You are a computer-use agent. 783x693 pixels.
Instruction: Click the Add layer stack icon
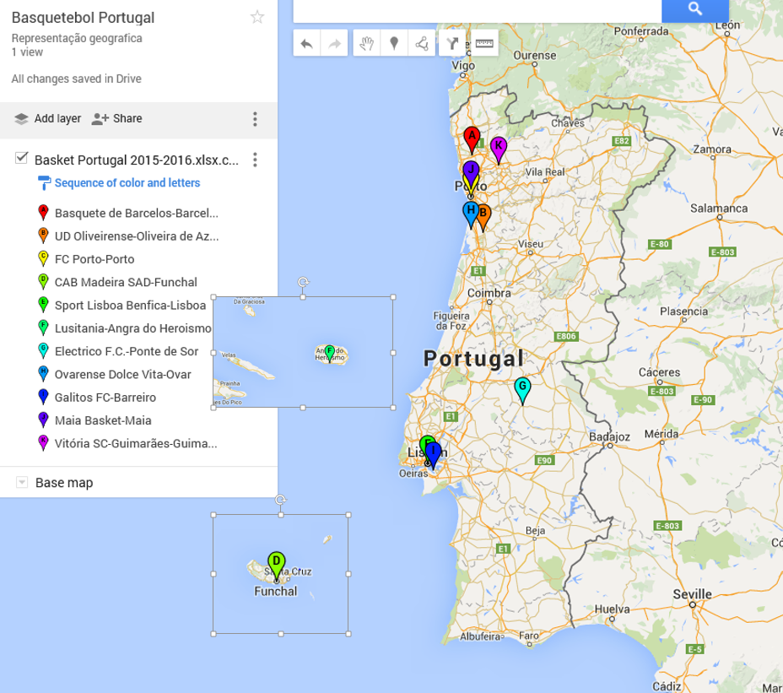click(x=21, y=118)
